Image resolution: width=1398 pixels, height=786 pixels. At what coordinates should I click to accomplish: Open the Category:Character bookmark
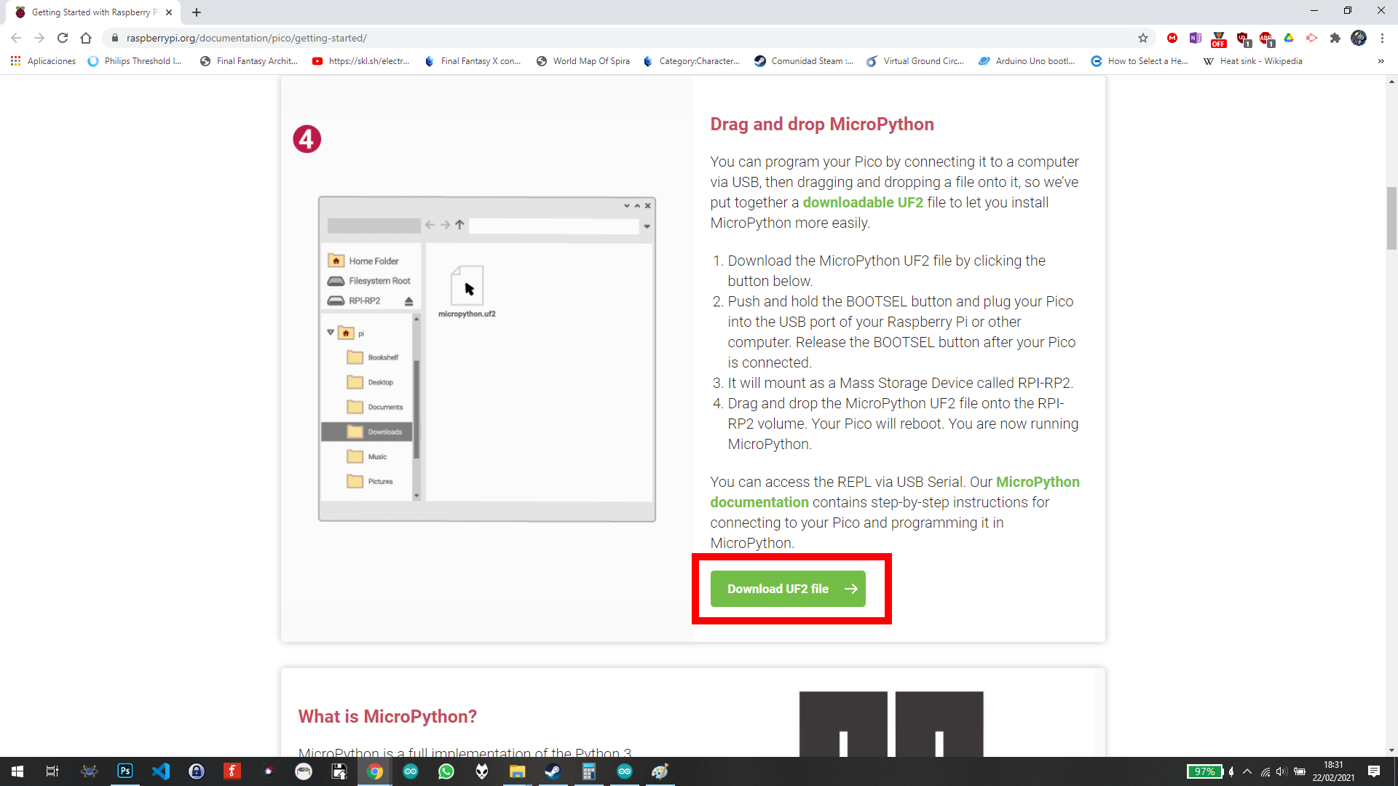[x=692, y=61]
